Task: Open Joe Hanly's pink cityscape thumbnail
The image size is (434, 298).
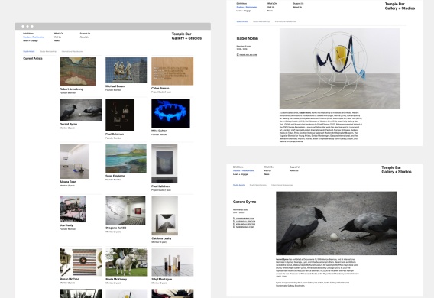Action: click(x=73, y=209)
